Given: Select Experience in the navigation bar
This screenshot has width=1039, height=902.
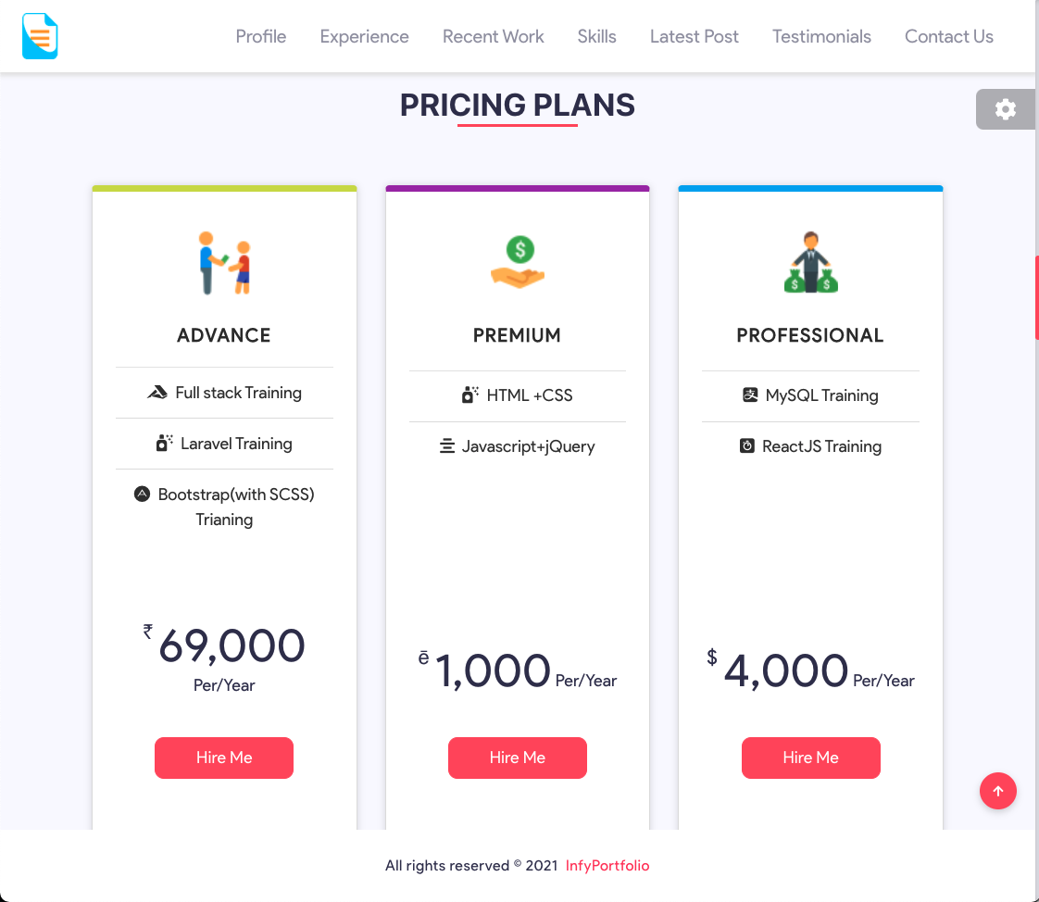Looking at the screenshot, I should click(x=364, y=36).
